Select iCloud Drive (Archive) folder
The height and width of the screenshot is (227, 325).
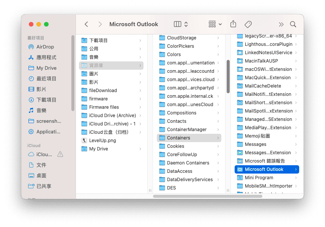click(x=111, y=116)
